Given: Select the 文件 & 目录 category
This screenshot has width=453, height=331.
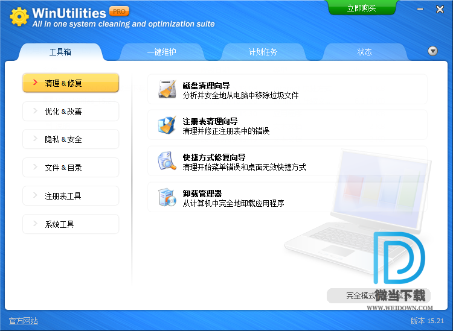Looking at the screenshot, I should 71,167.
